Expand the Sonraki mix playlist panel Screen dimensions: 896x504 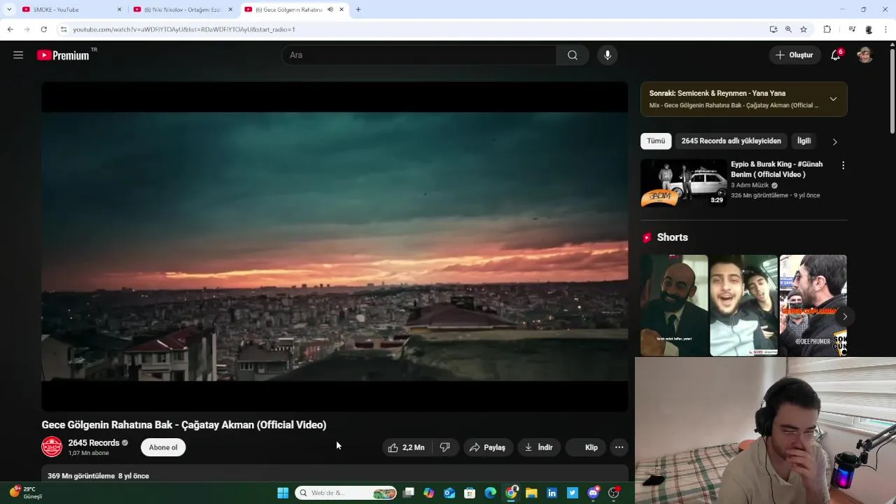(833, 99)
